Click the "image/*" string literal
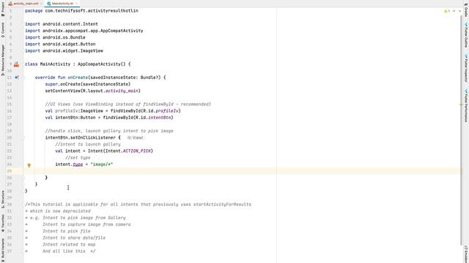Screen dimensions: 469x263 pos(102,164)
